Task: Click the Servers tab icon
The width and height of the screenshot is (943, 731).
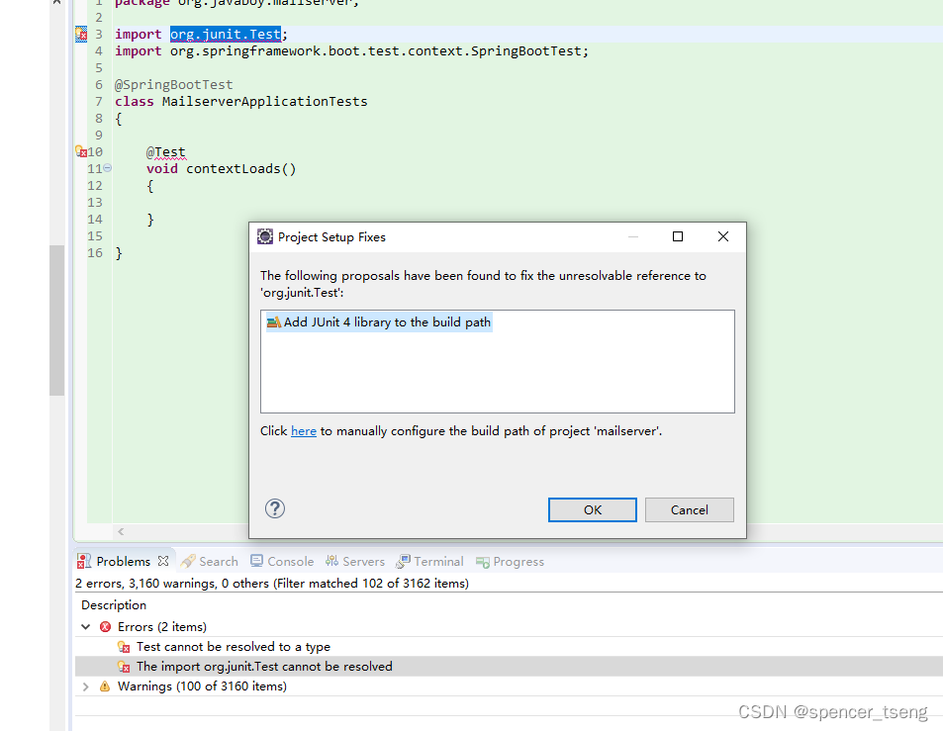Action: tap(331, 561)
